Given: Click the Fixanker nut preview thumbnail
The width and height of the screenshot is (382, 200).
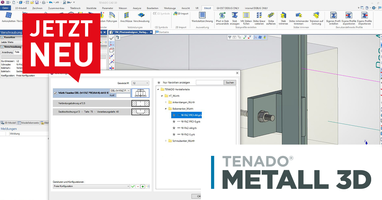Looking at the screenshot, I should tap(140, 93).
